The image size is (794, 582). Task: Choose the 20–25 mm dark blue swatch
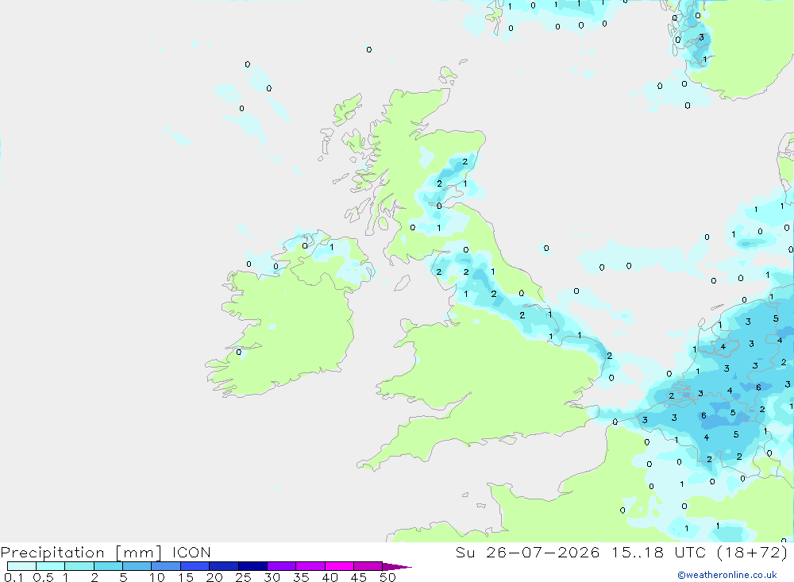click(x=224, y=566)
